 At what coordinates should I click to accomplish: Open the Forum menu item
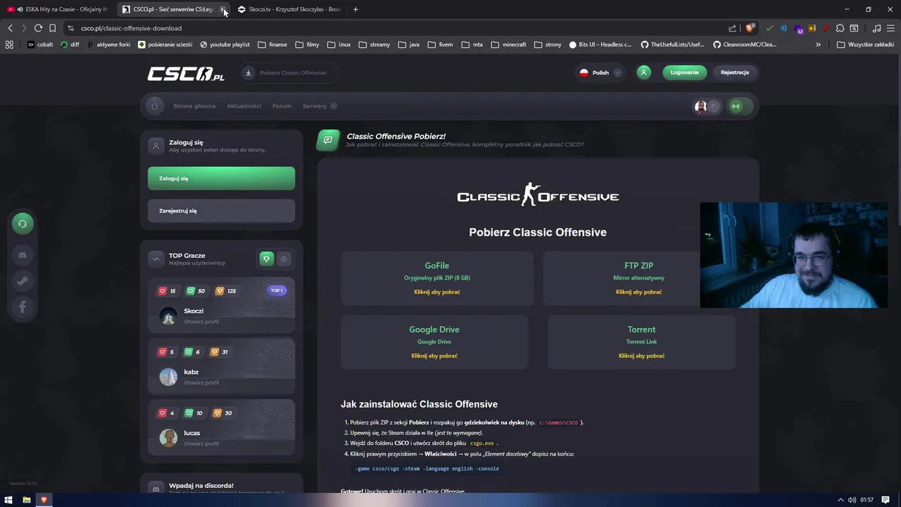coord(282,106)
